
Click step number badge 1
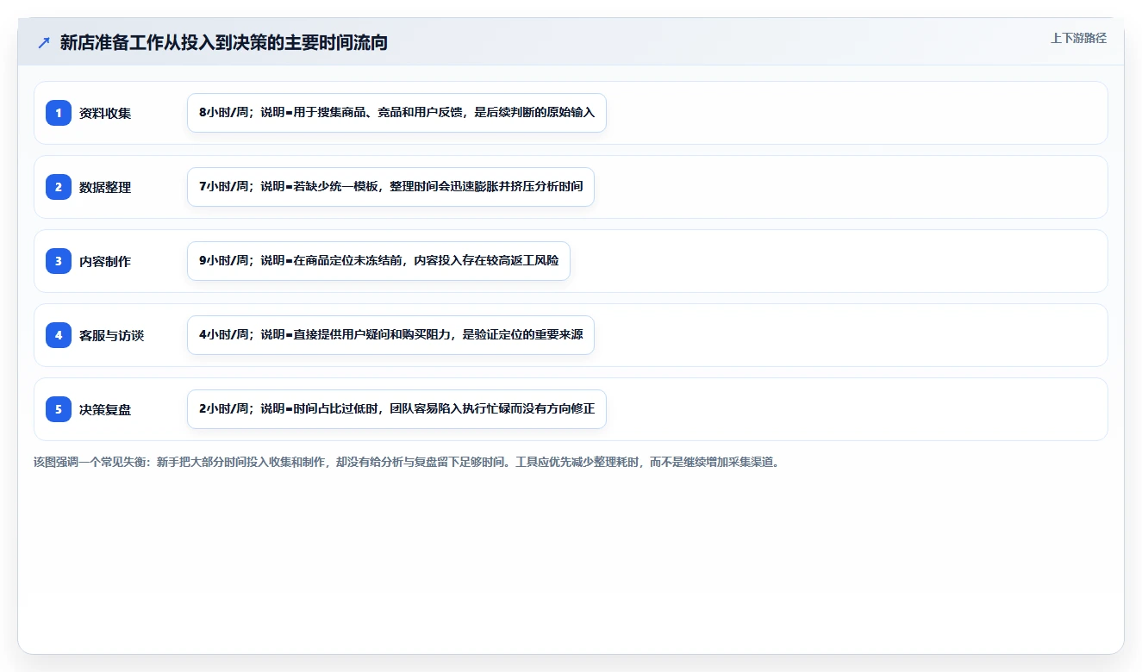tap(59, 113)
